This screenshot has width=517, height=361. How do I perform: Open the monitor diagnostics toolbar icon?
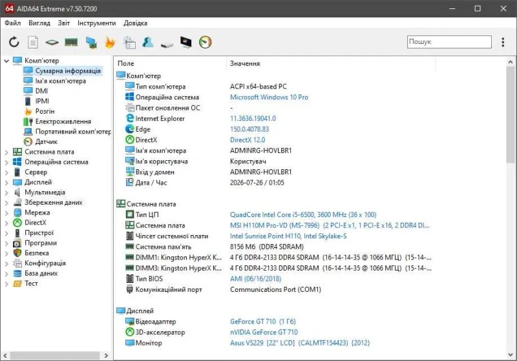(x=186, y=42)
